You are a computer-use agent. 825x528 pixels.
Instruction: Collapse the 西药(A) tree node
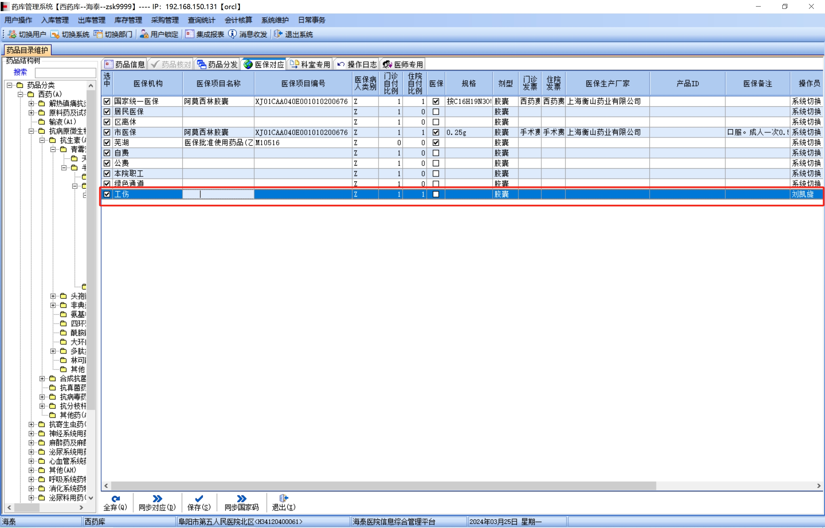(x=20, y=94)
